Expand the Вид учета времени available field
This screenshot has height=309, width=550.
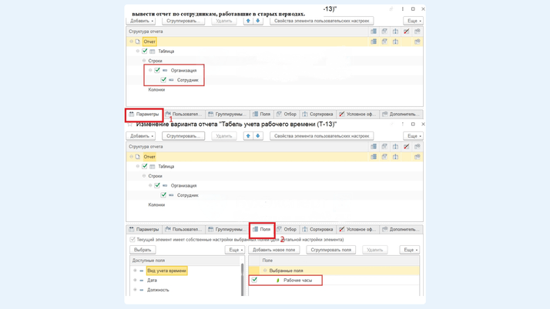(x=135, y=271)
